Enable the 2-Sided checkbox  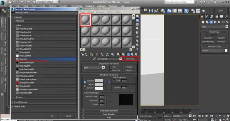(124, 67)
